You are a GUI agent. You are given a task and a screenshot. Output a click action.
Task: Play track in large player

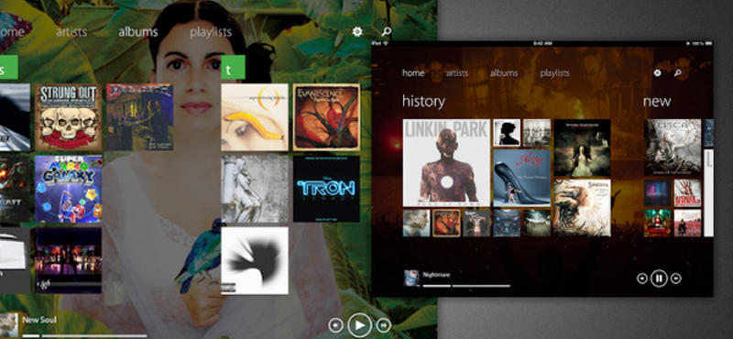click(360, 325)
